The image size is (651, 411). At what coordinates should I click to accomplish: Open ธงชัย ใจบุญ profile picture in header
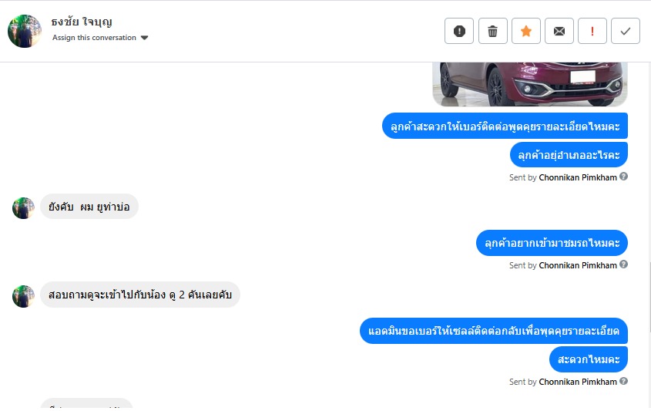click(x=25, y=31)
